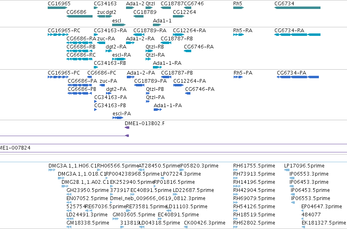Select protein CG16965-PC
The image size is (347, 229).
(58, 77)
